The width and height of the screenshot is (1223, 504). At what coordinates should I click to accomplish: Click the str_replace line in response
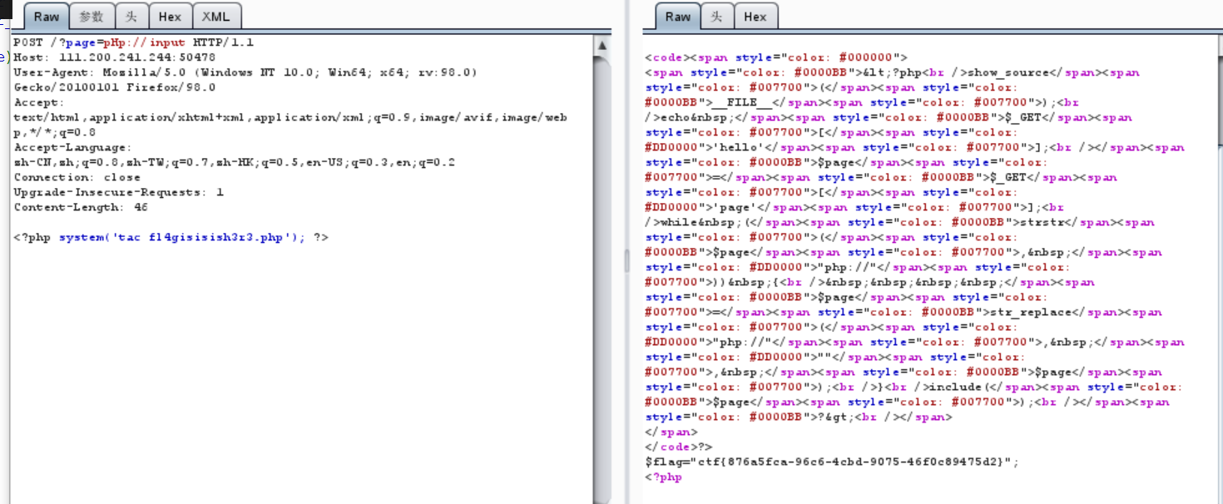(x=904, y=312)
